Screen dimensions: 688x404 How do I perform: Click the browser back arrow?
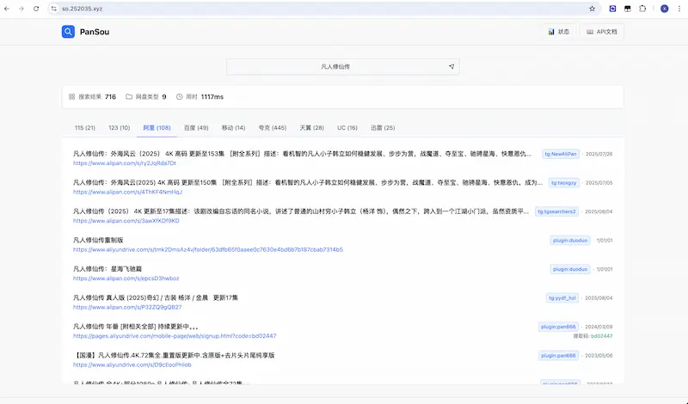7,9
